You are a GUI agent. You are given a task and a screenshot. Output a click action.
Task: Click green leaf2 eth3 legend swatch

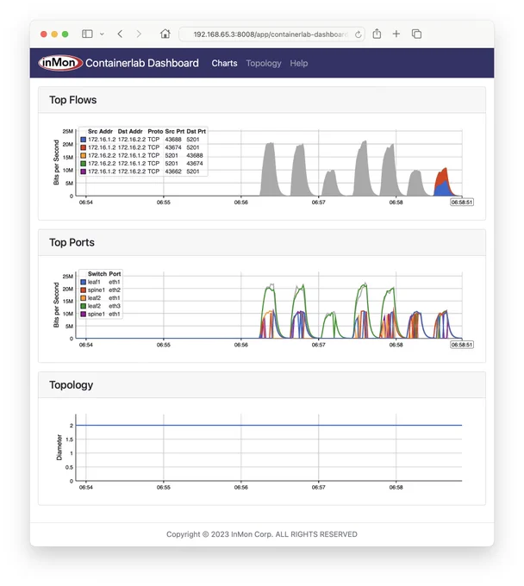(84, 306)
